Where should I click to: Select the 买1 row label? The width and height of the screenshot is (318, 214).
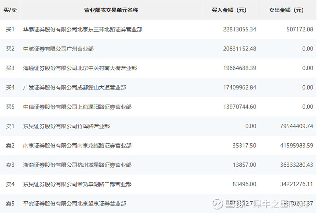10,29
